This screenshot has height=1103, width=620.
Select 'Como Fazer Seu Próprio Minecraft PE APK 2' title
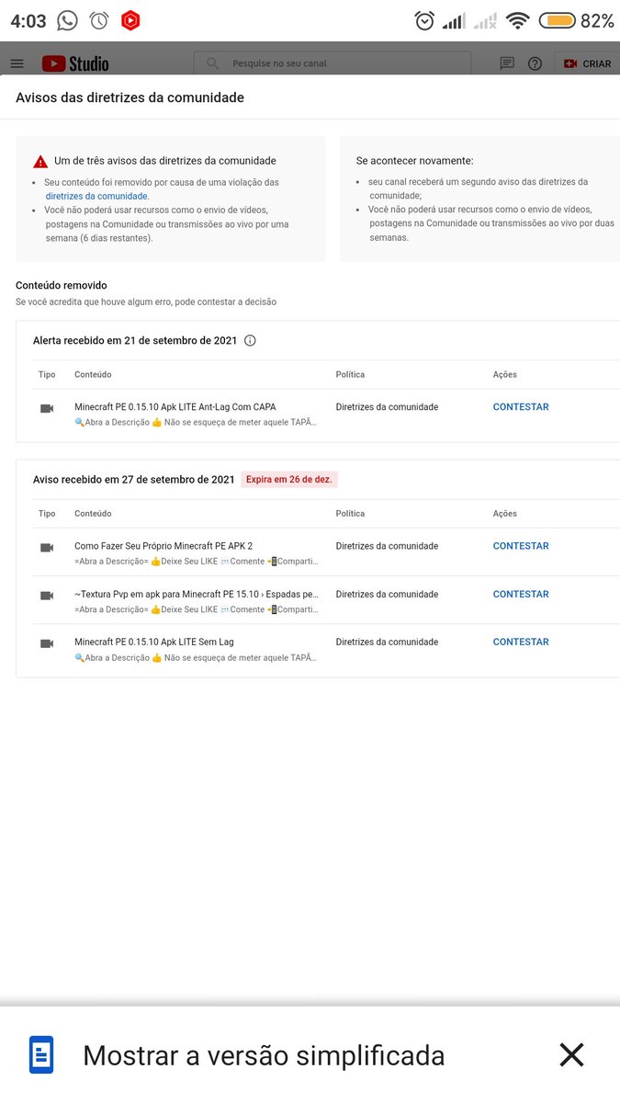[x=163, y=546]
